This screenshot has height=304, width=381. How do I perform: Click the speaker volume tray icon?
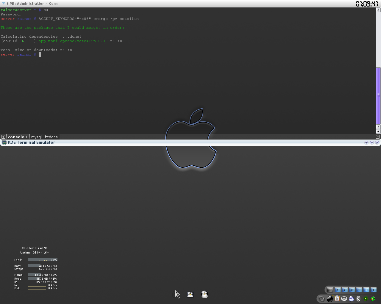click(x=344, y=299)
